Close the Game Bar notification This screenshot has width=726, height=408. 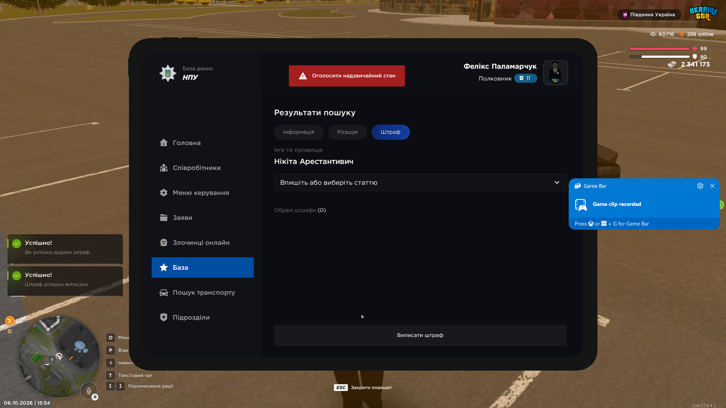712,186
